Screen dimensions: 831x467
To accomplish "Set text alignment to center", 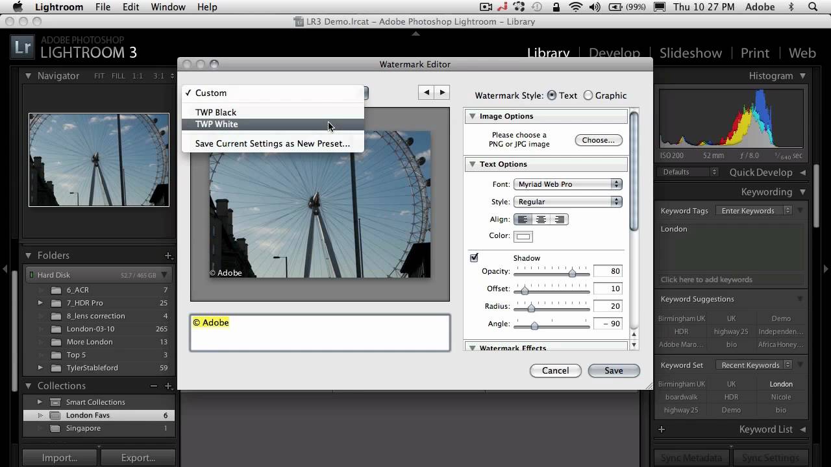I will click(541, 219).
